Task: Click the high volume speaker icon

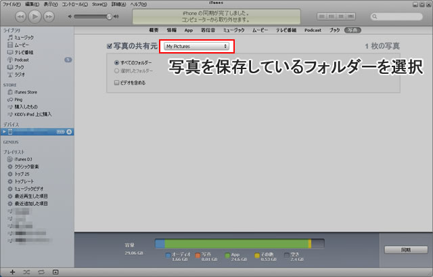Action: [x=116, y=16]
